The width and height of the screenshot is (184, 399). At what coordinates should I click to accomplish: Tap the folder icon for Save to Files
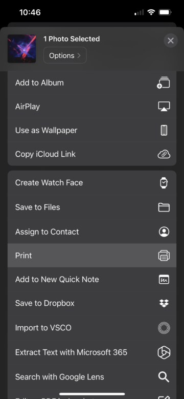coord(164,207)
